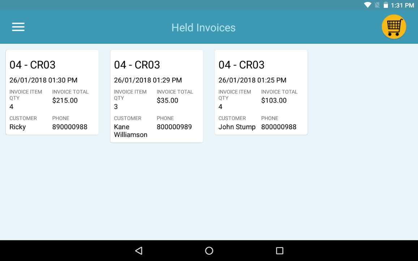Tap the shopping cart icon
The height and width of the screenshot is (261, 418).
point(394,26)
